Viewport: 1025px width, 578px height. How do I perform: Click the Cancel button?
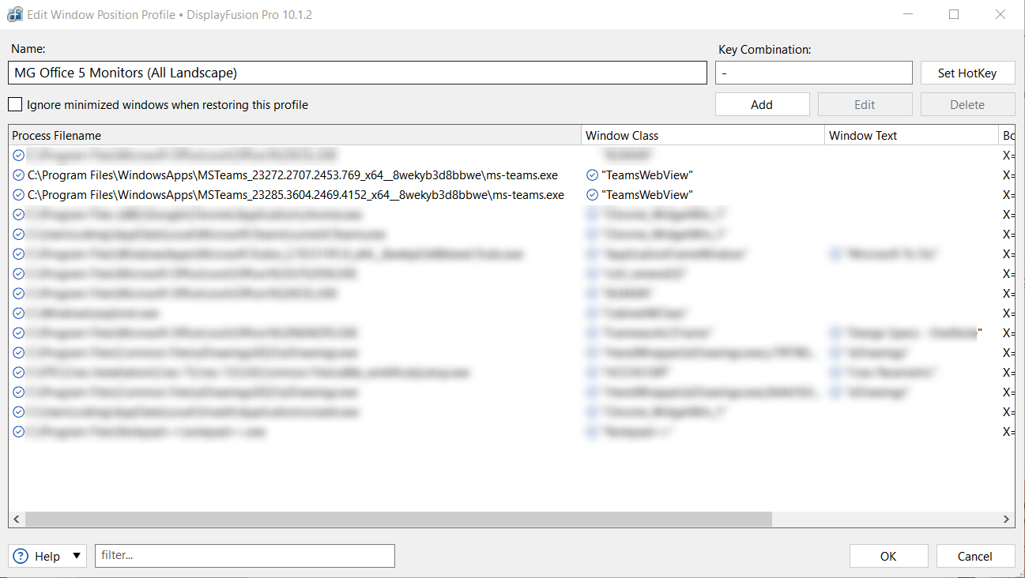(x=974, y=556)
